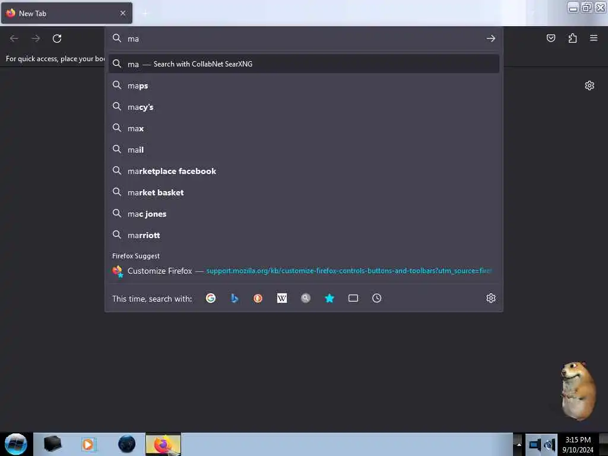This screenshot has height=456, width=608.
Task: Open the clock showing 3:15 PM
Action: click(578, 444)
